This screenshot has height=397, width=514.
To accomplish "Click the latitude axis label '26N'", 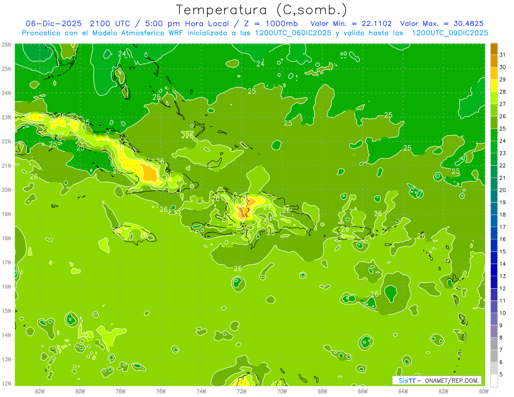I will 6,45.
